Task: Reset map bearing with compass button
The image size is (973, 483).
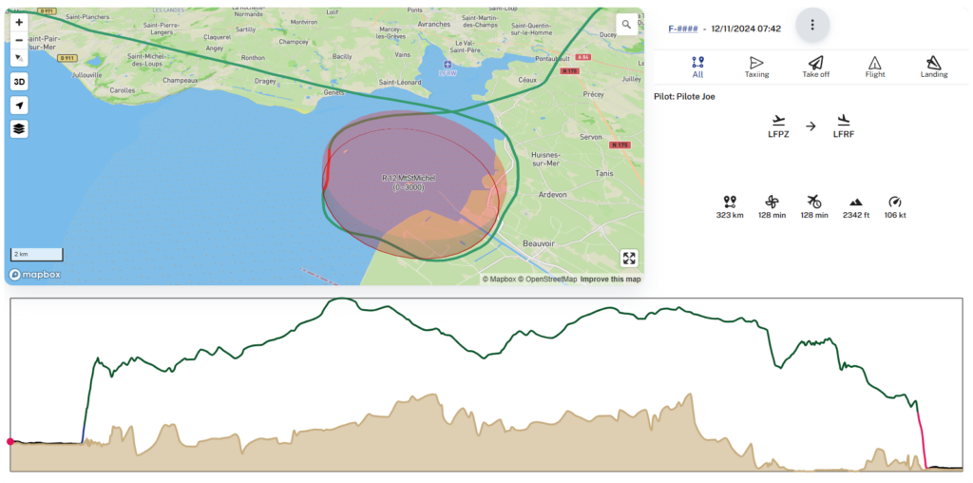Action: (19, 58)
